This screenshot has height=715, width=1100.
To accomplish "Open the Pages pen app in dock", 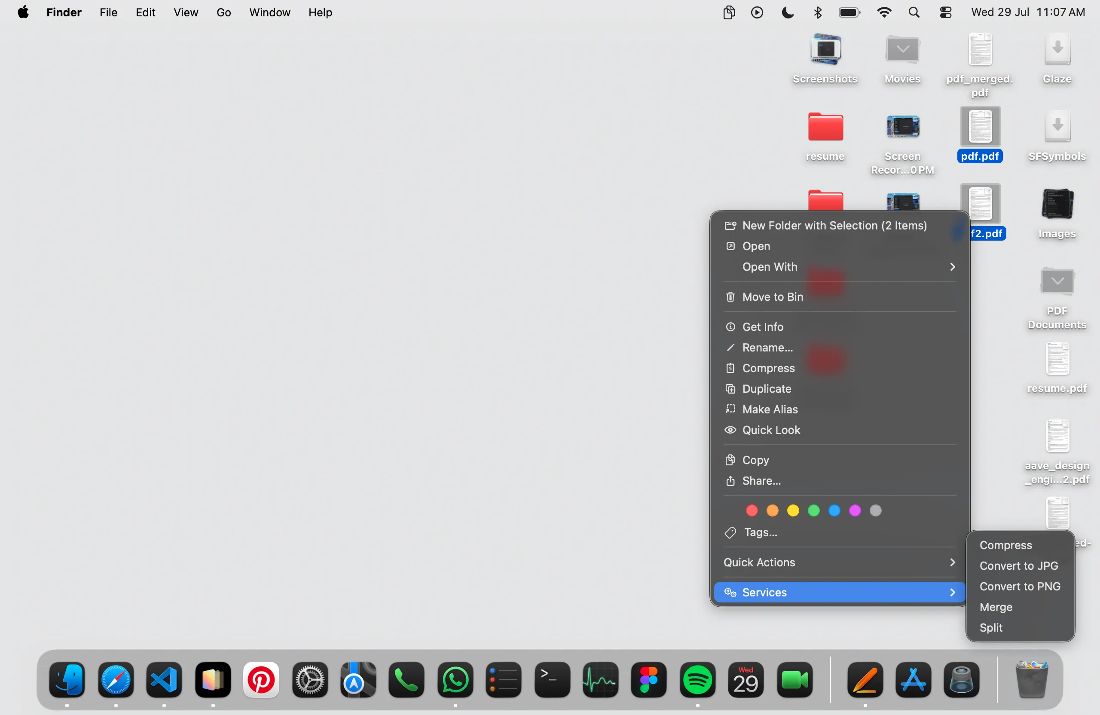I will point(865,680).
